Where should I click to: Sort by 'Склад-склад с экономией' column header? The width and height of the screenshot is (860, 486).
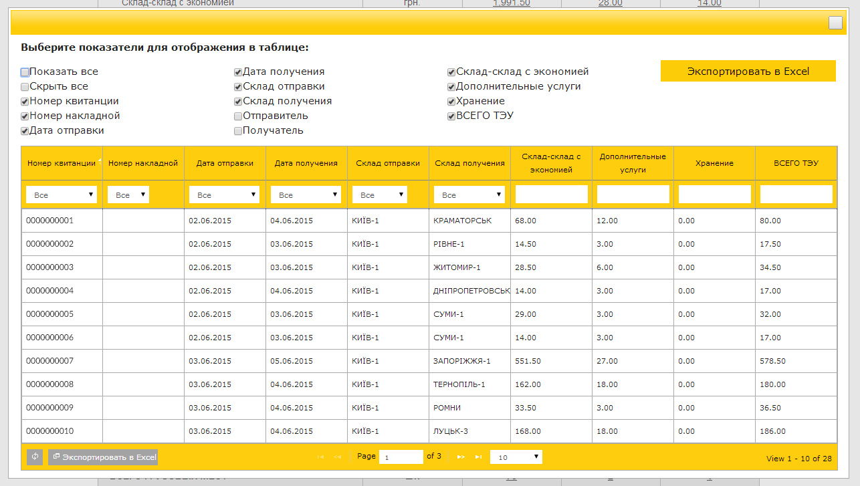(x=551, y=163)
